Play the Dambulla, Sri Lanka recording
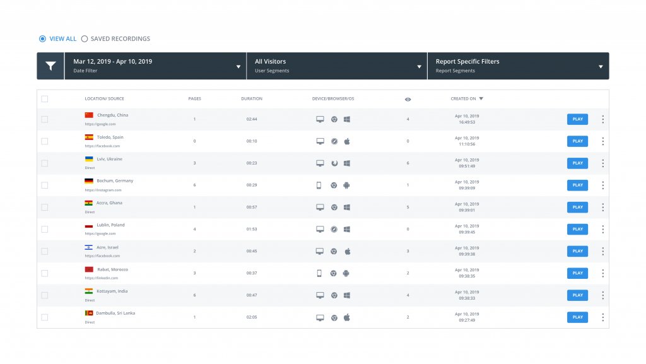Viewport: 646px width, 364px height. click(x=578, y=317)
